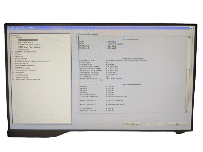
Task: Select the Wireless tree label
Action: click(x=20, y=73)
